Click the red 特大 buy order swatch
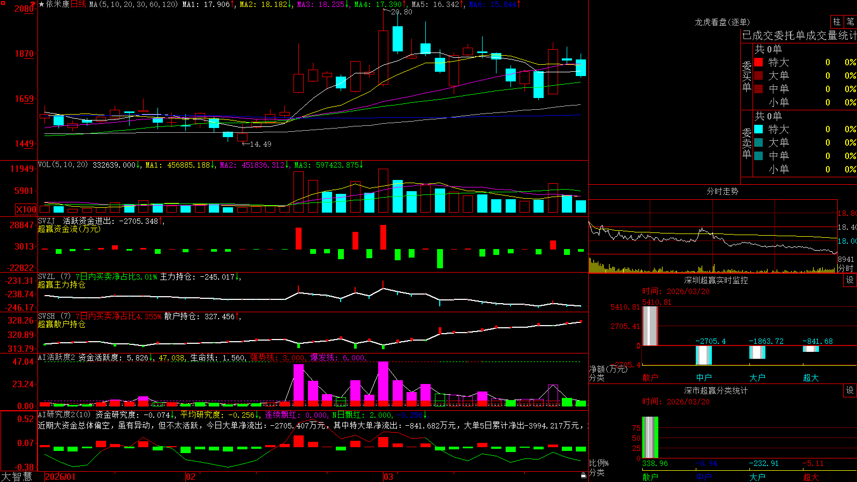The image size is (857, 482). (758, 62)
